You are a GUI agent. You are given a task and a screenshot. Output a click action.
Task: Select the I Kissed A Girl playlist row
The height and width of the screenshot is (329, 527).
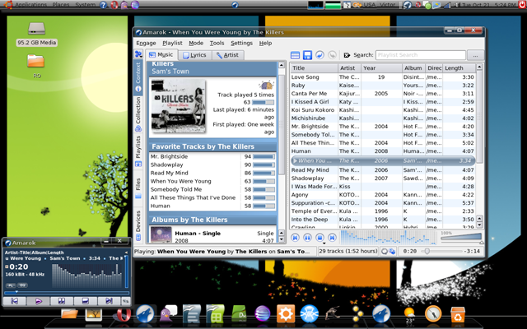(382, 102)
